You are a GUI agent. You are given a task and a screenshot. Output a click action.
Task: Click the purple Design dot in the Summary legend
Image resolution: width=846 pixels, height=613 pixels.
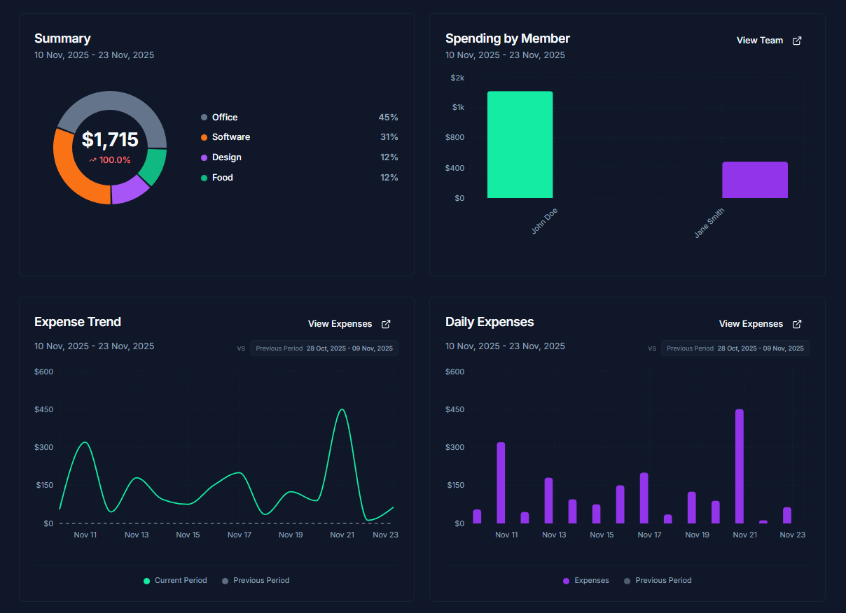pos(204,157)
